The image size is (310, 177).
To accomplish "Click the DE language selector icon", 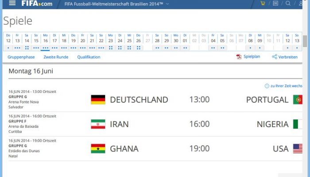I will pos(275,3).
